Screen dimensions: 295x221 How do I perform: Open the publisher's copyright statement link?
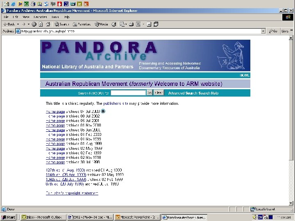click(72, 193)
